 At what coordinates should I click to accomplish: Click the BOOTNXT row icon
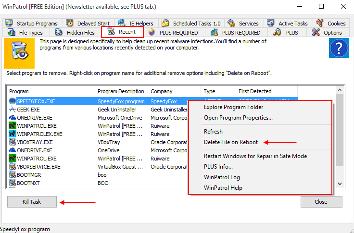(x=13, y=183)
